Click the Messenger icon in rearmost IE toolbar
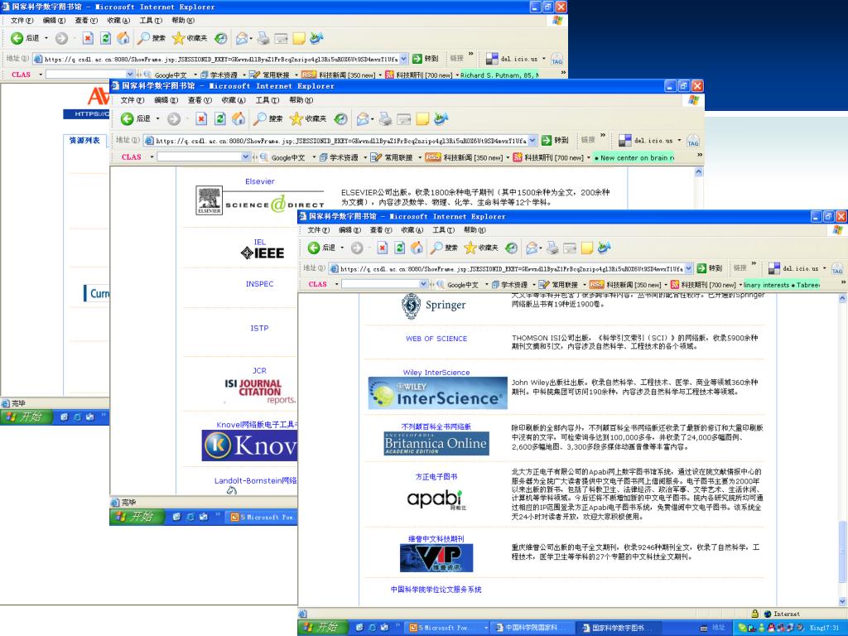Screen dimensions: 848x636 [x=316, y=38]
